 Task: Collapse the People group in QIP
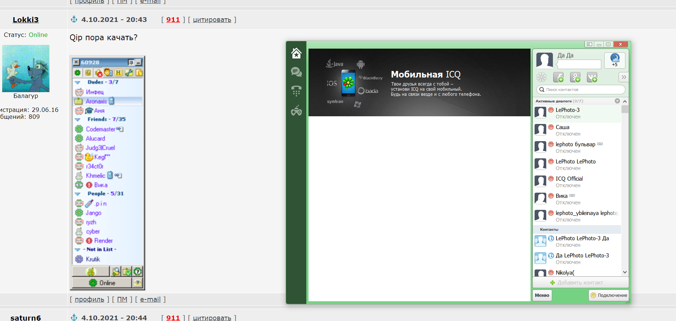[77, 194]
